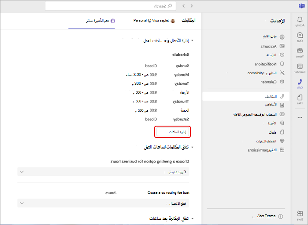The width and height of the screenshot is (308, 225).
Task: Open the Accounts settings item
Action: tap(273, 46)
